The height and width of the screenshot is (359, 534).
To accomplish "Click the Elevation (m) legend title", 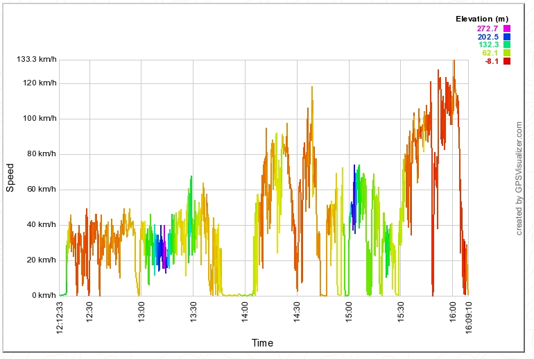I will (482, 18).
